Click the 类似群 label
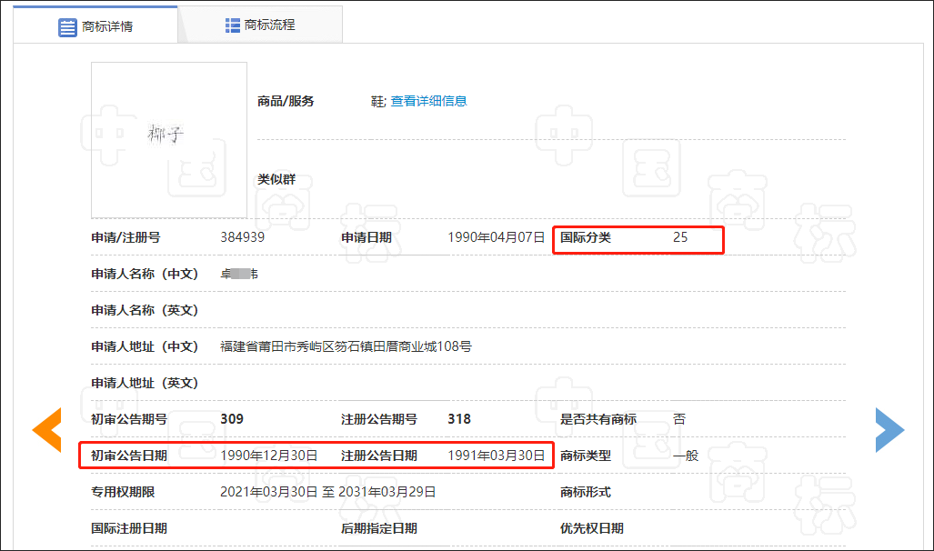The height and width of the screenshot is (551, 934). click(x=276, y=179)
